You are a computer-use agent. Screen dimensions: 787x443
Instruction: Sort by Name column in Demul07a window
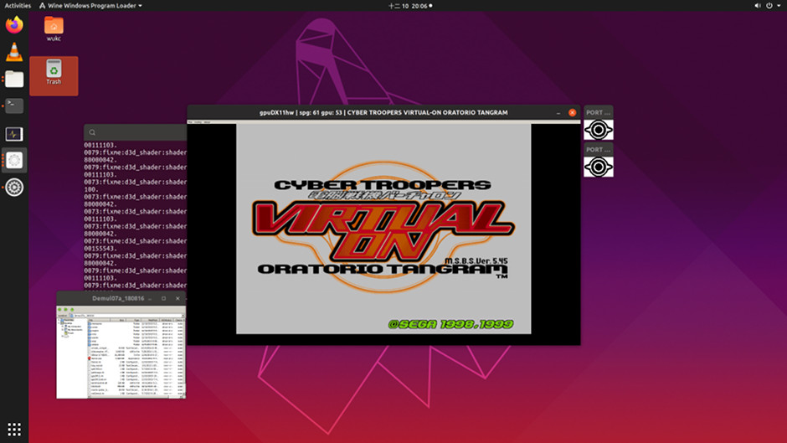(100, 320)
